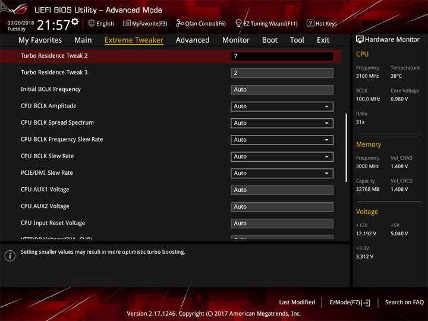428x321 pixels.
Task: Open Qfan Control fan icon
Action: [180, 23]
